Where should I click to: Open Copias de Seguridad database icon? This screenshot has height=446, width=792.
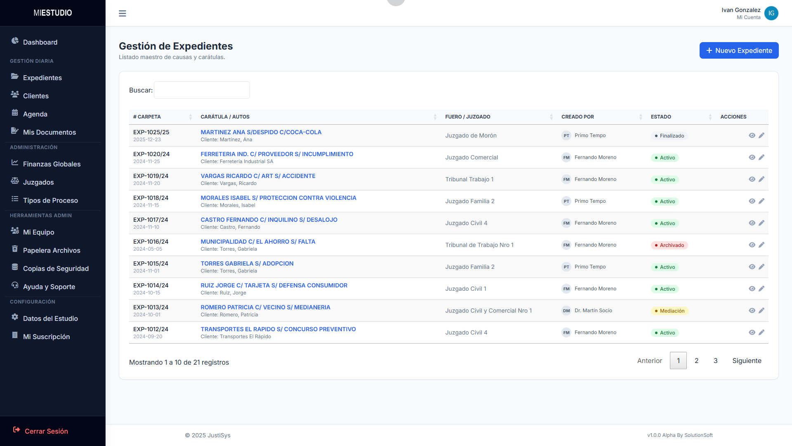pos(15,267)
